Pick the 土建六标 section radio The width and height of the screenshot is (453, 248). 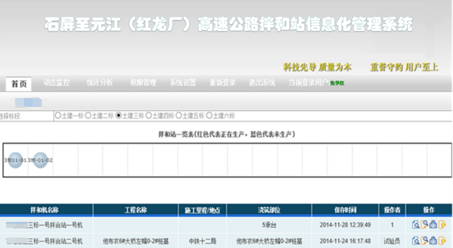coord(209,116)
